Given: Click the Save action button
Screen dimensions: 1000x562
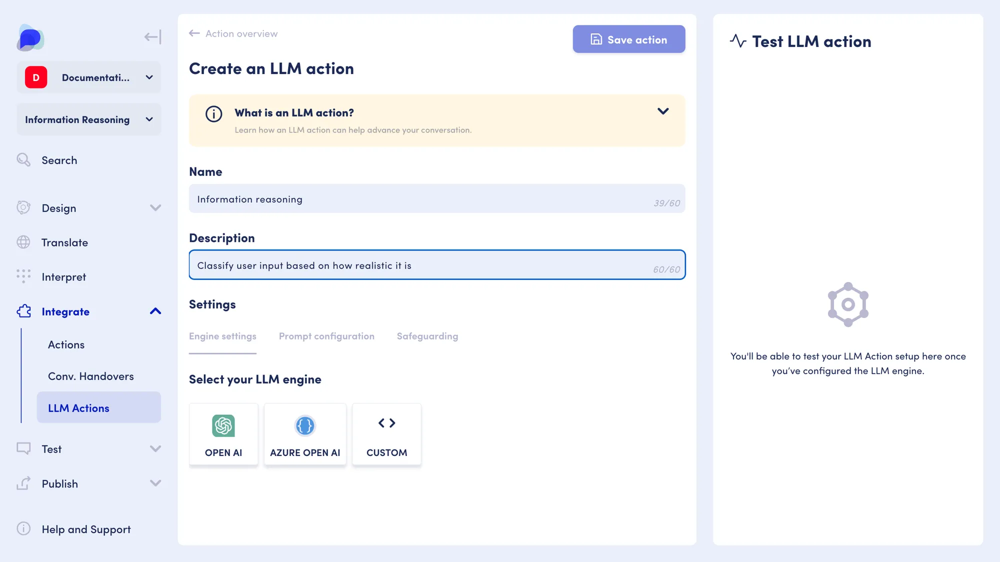Looking at the screenshot, I should [629, 39].
